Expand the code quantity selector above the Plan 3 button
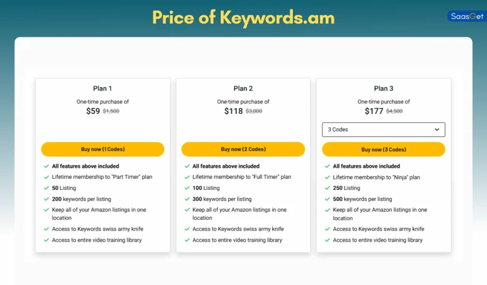The width and height of the screenshot is (487, 285). coord(383,129)
